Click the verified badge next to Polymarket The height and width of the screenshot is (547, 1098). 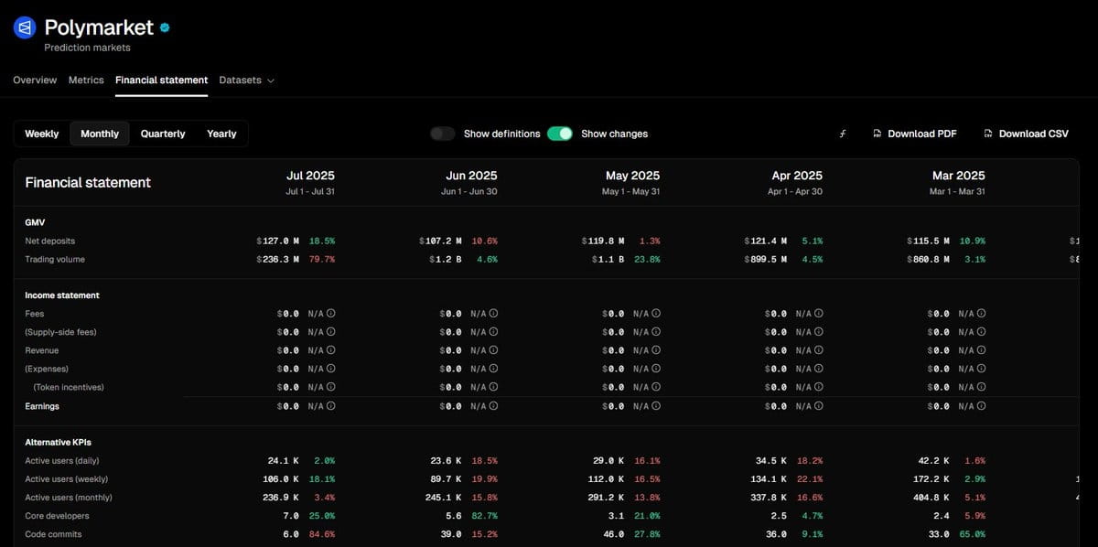(165, 28)
